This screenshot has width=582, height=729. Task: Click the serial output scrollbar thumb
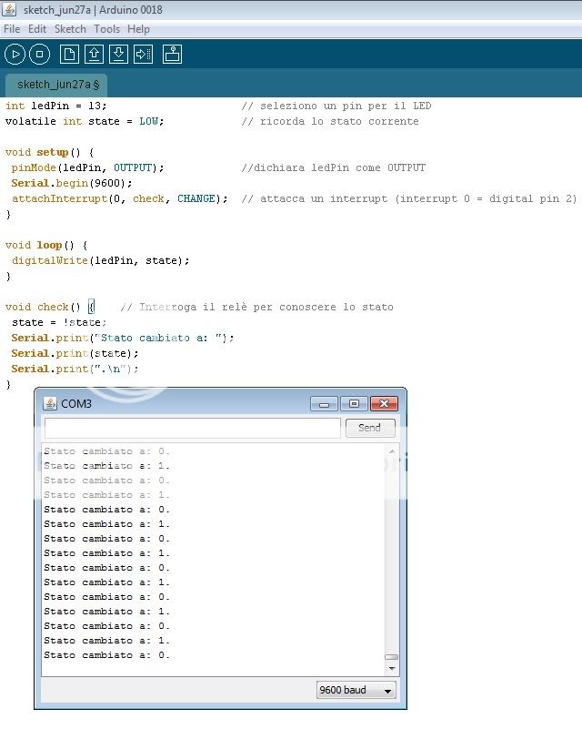[x=392, y=657]
